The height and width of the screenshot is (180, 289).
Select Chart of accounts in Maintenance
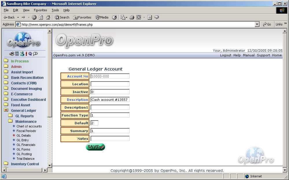29,126
